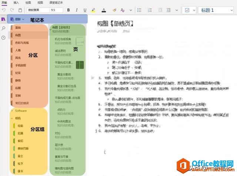Screen dimensions: 237x176
Task: Open the 构图 section
Action: (x=30, y=35)
